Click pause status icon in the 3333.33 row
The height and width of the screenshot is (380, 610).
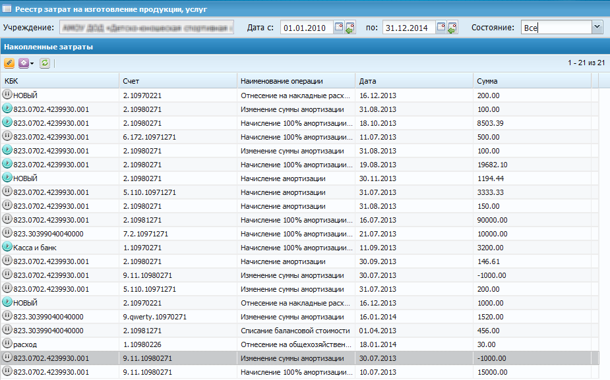coord(7,191)
